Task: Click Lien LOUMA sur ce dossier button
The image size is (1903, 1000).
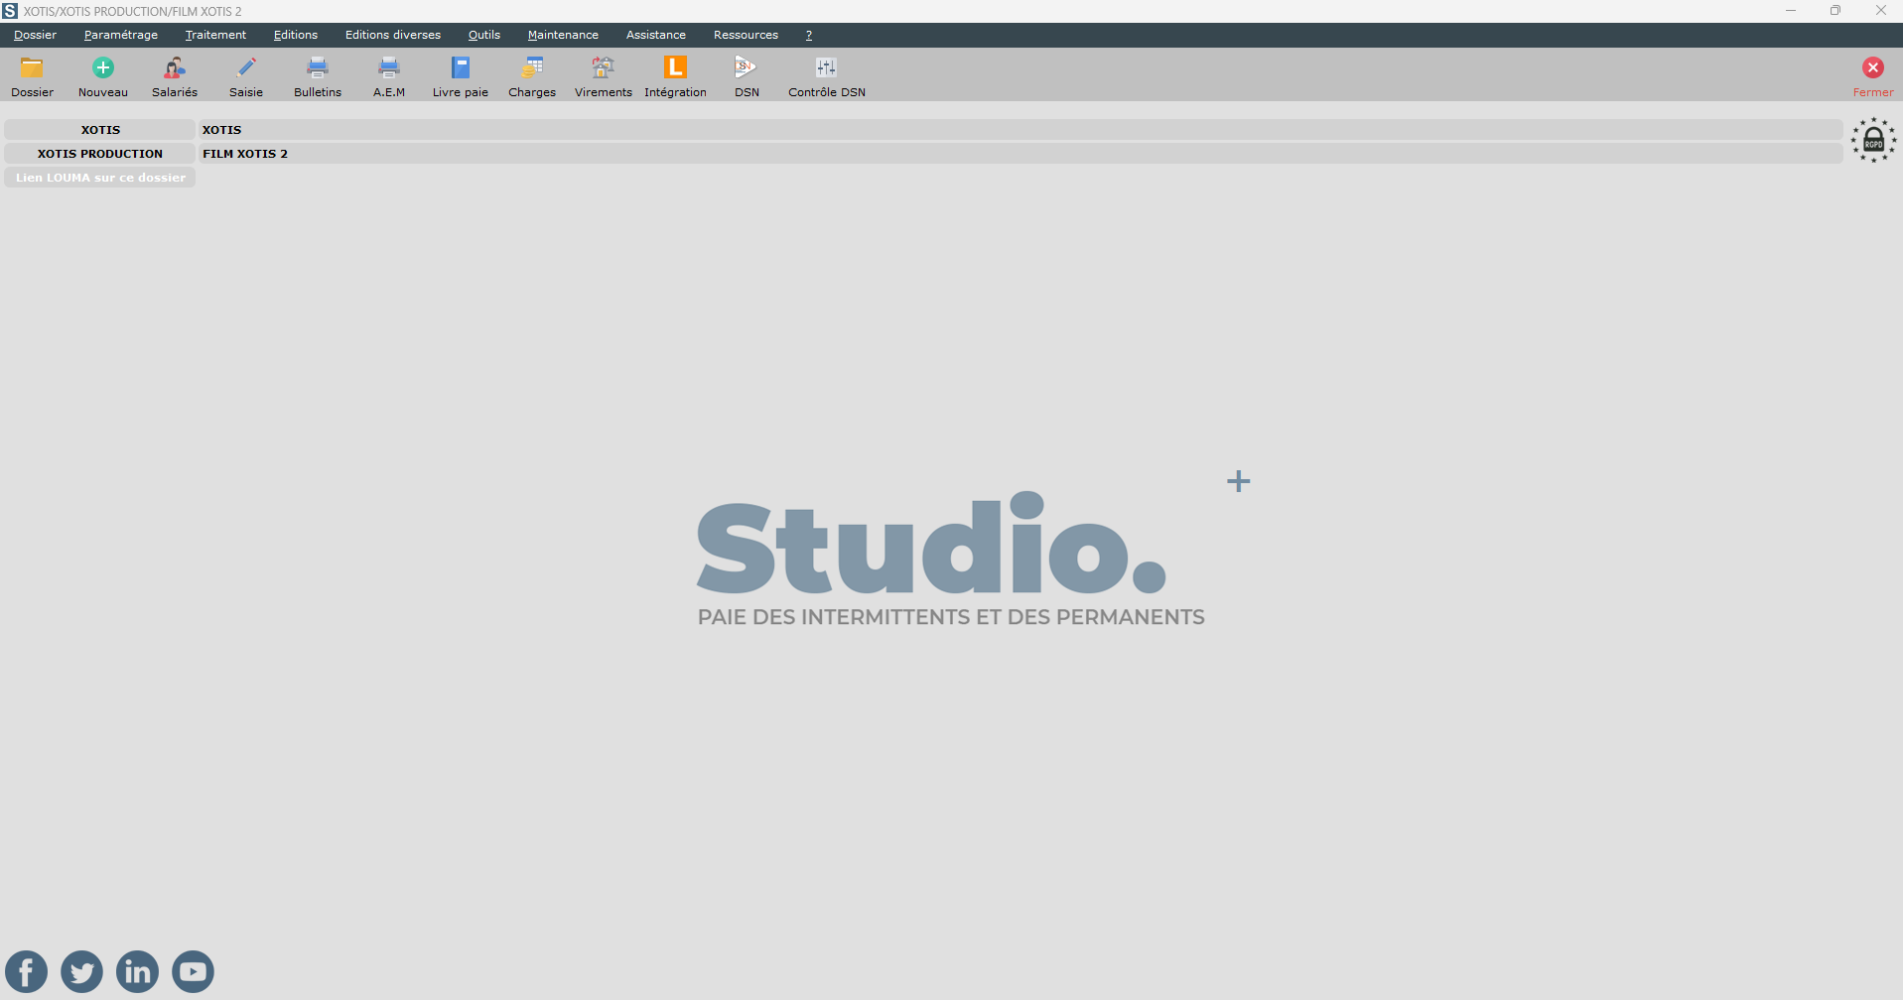Action: click(100, 178)
